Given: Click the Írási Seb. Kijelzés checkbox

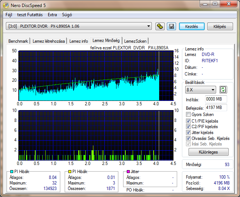Looking at the screenshot, I should pyautogui.click(x=188, y=144).
